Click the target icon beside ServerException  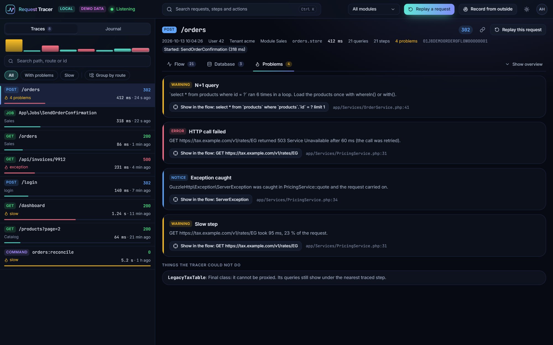(x=175, y=200)
